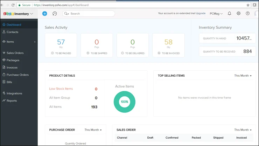Click the All Item Group row
Screen dimensions: 259x146
coord(73,98)
